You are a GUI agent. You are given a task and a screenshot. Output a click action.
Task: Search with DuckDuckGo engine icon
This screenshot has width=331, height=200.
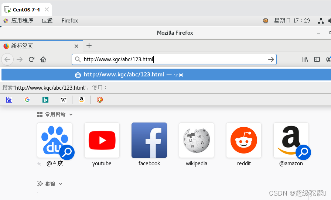100,100
